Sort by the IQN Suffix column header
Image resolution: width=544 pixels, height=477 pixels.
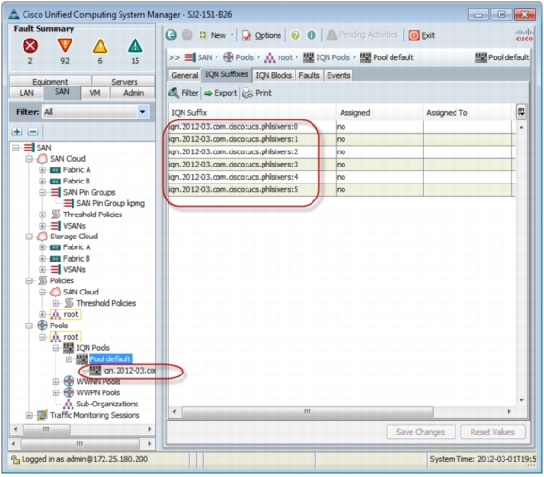click(252, 112)
